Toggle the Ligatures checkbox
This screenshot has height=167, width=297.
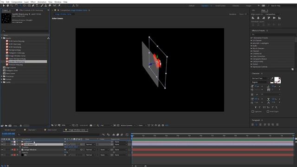point(252,111)
